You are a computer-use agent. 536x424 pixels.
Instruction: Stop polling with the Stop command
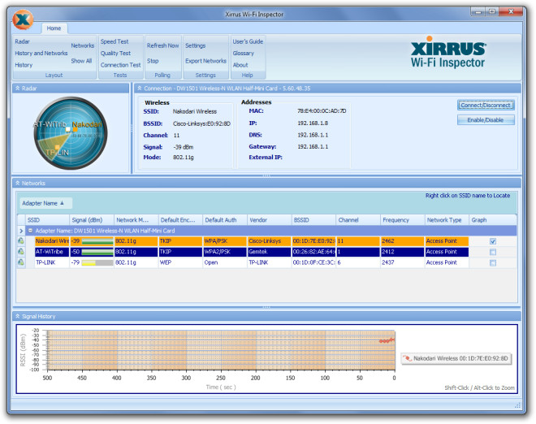pos(153,61)
